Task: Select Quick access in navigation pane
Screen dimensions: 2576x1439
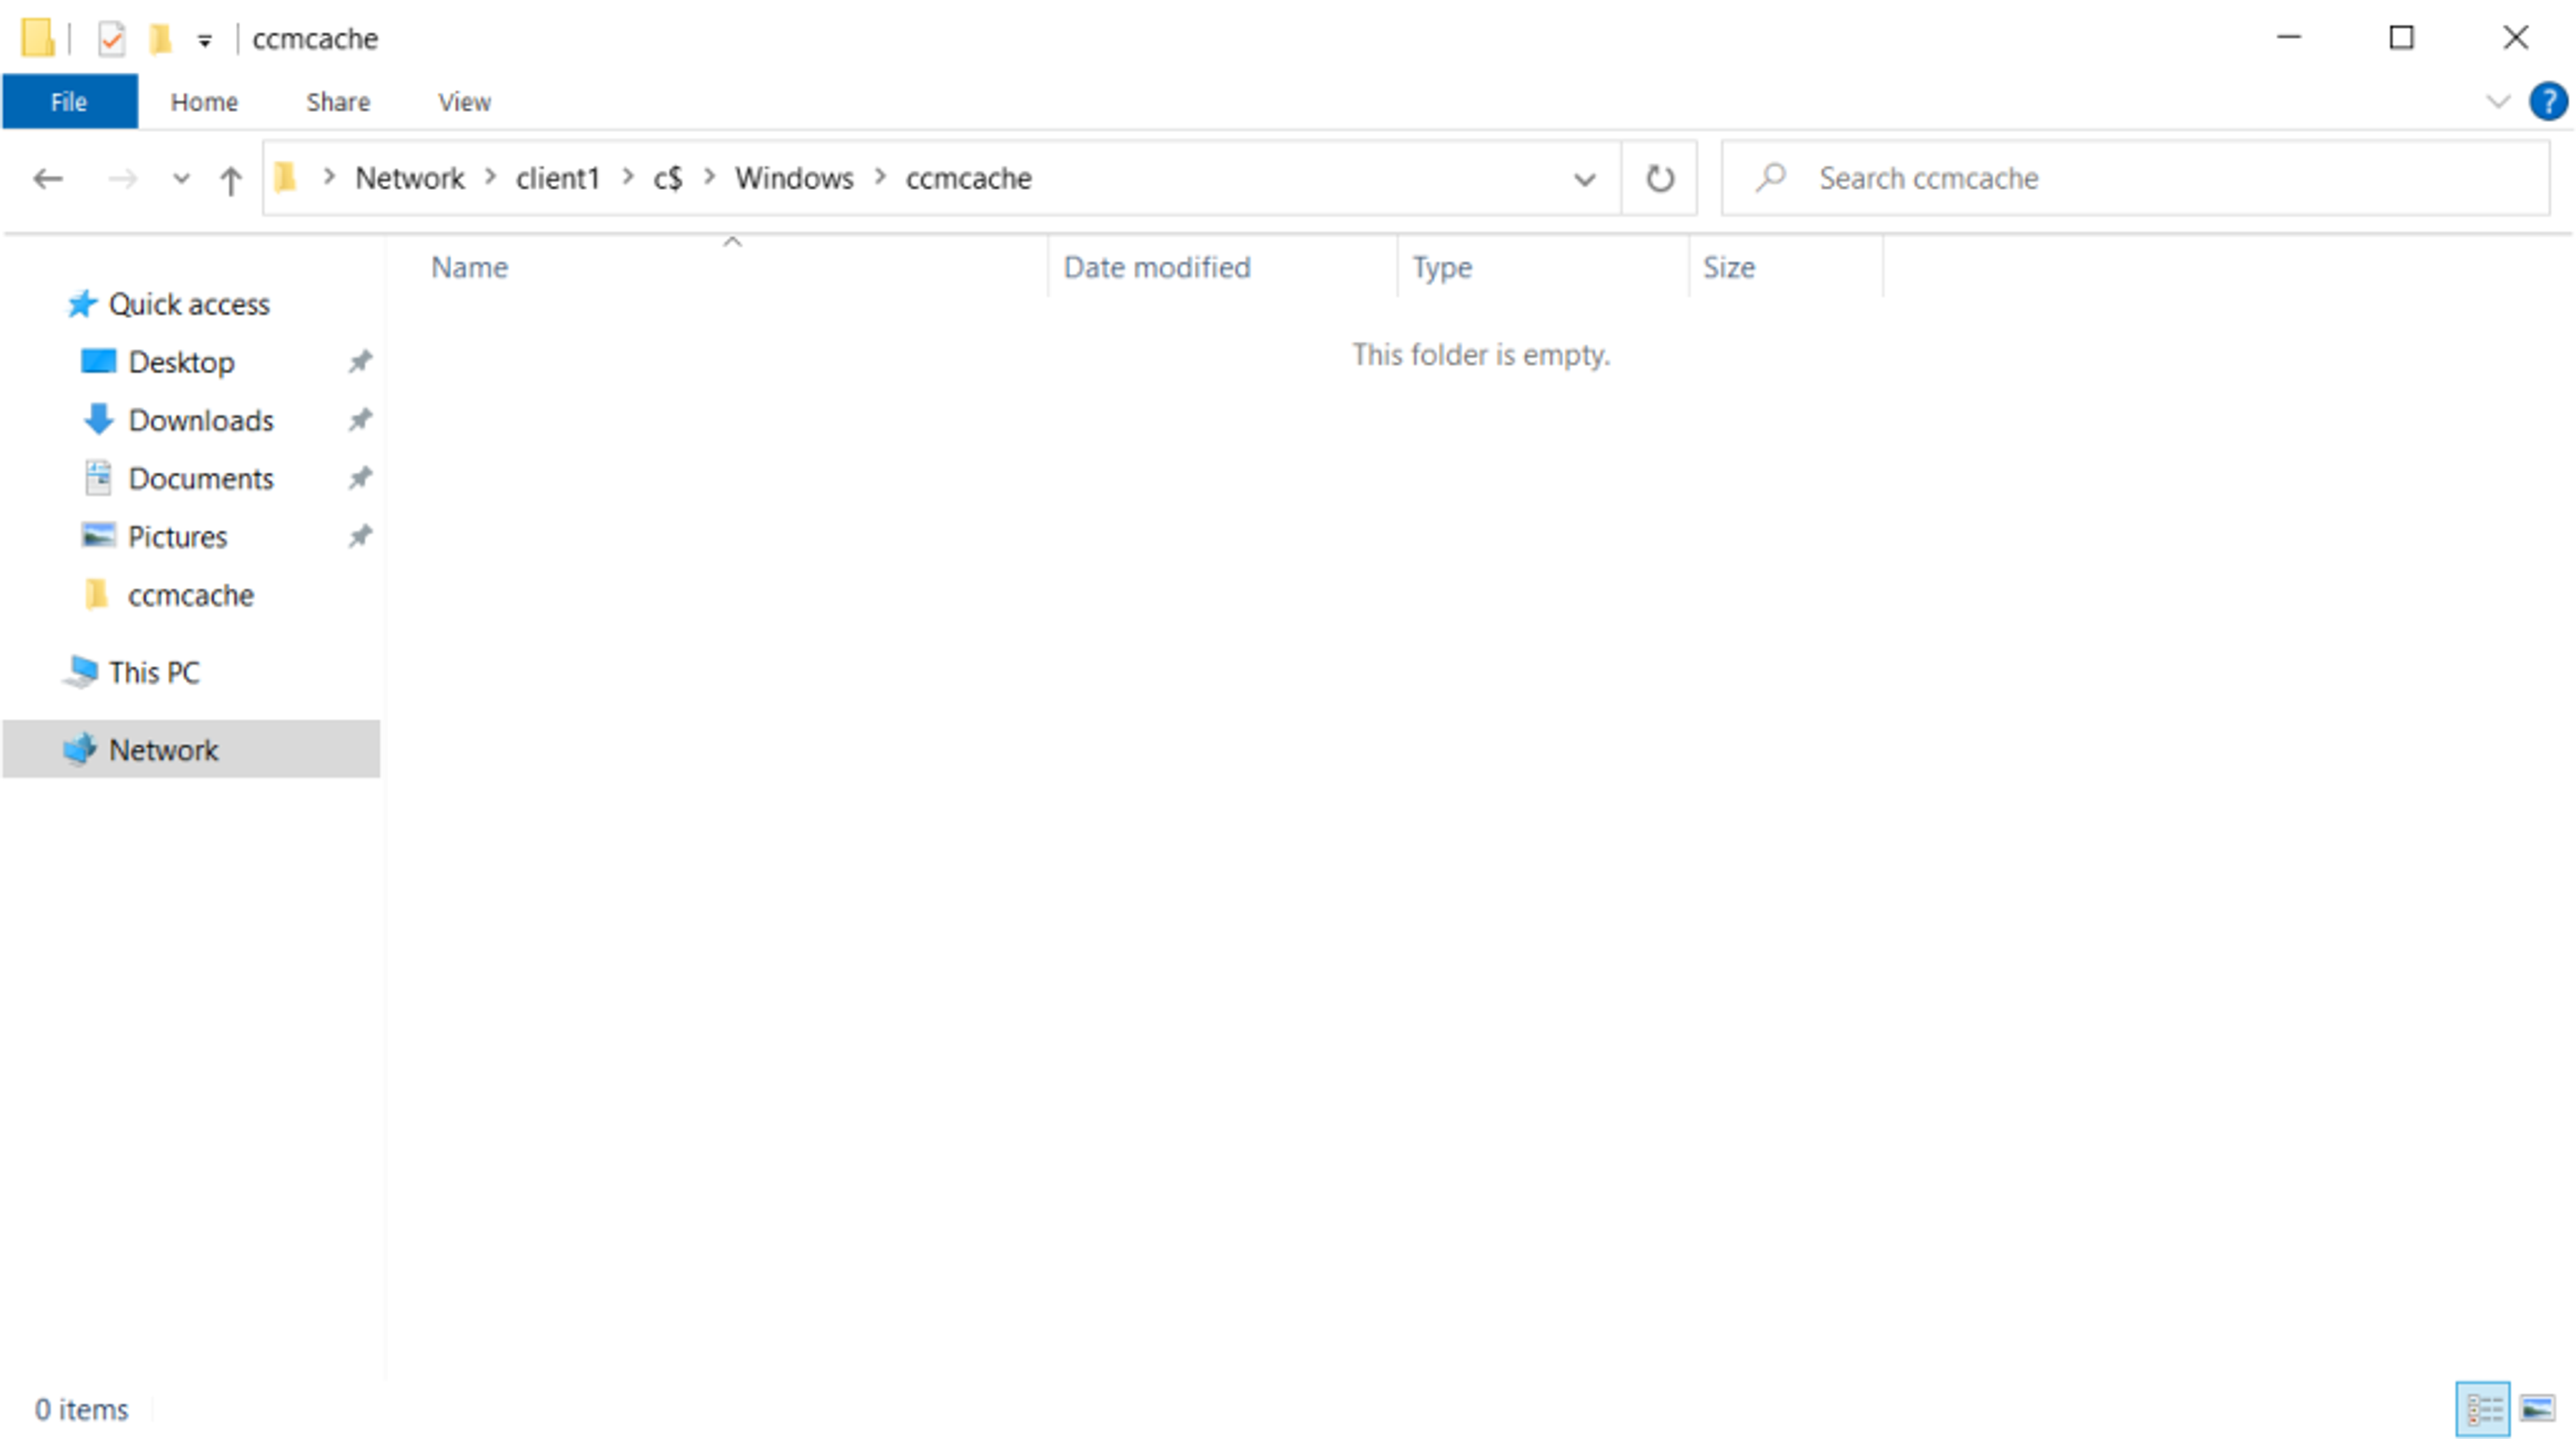Action: 189,304
